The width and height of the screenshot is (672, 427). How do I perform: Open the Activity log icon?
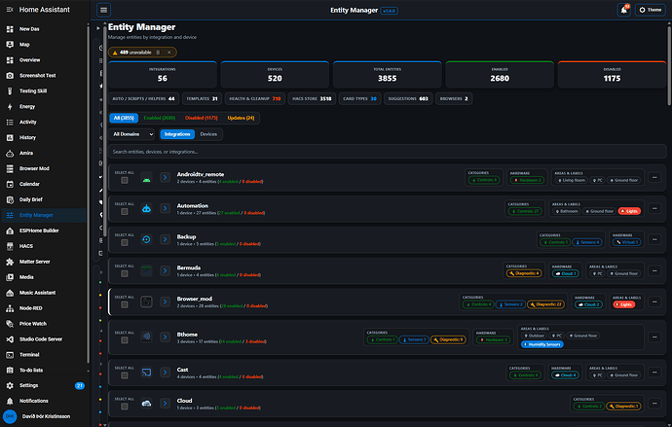click(10, 123)
